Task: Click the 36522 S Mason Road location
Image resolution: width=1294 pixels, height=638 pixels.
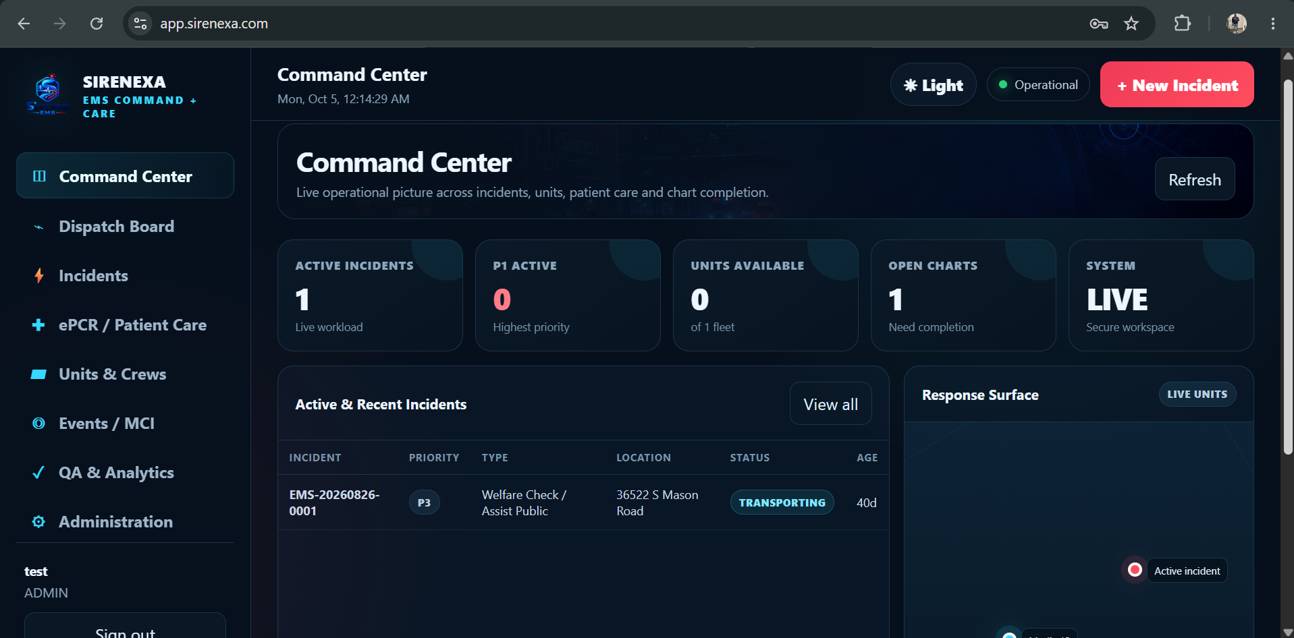Action: click(657, 502)
